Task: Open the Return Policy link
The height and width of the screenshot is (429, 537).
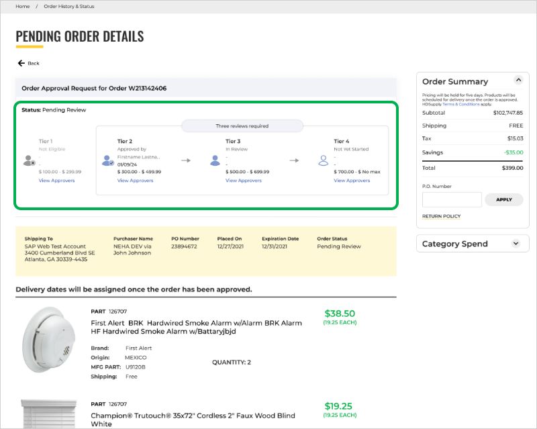Action: coord(441,216)
